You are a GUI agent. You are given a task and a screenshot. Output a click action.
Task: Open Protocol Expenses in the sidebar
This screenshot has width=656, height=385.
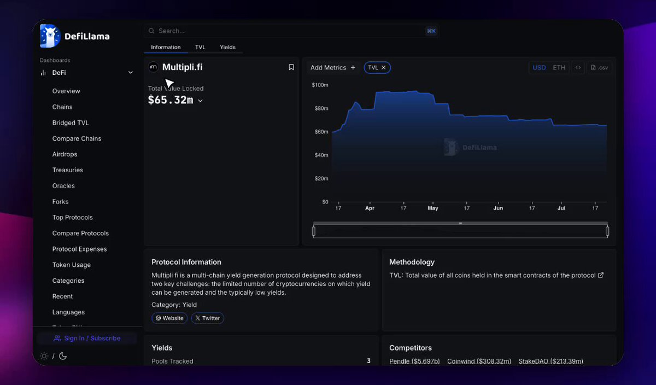[79, 249]
